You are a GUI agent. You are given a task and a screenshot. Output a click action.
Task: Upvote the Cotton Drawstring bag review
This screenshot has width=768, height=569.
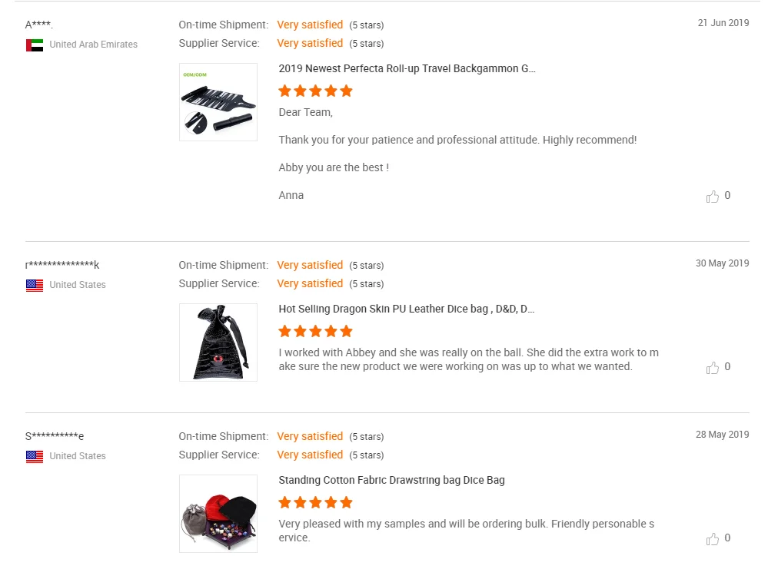[713, 539]
